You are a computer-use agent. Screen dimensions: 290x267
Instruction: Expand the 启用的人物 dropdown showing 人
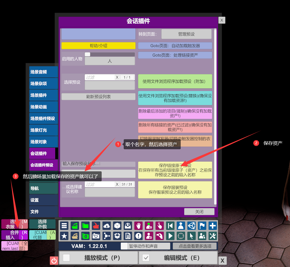point(110,61)
